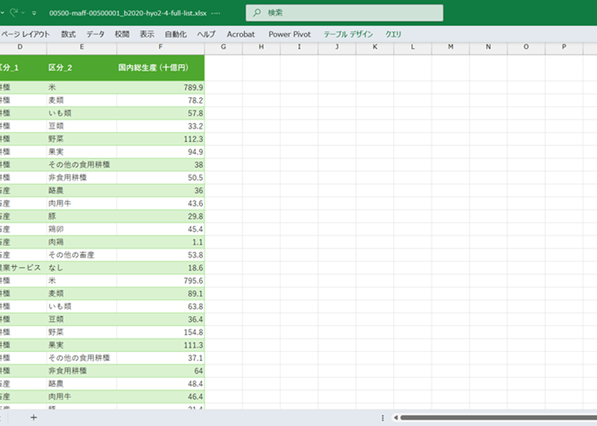Viewport: 597px width, 426px height.
Task: Add a new sheet with plus icon
Action: pos(34,417)
